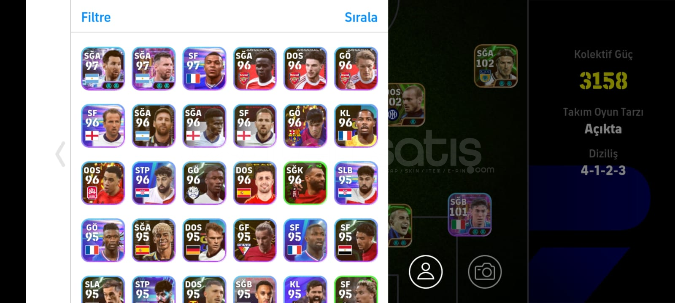Viewport: 675px width, 303px height.
Task: Open the Sırala sort options
Action: [361, 17]
